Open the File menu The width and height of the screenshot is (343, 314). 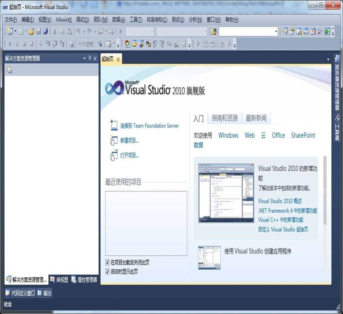tap(11, 20)
